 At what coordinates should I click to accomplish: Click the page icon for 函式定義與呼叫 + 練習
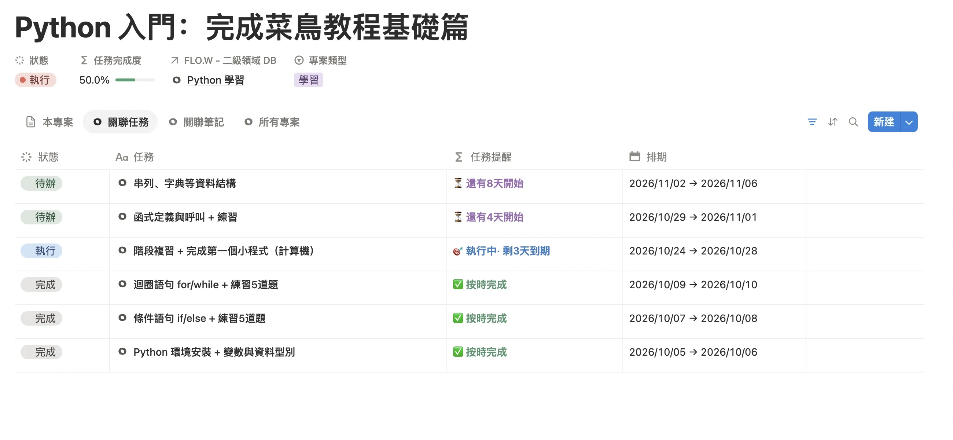[122, 216]
